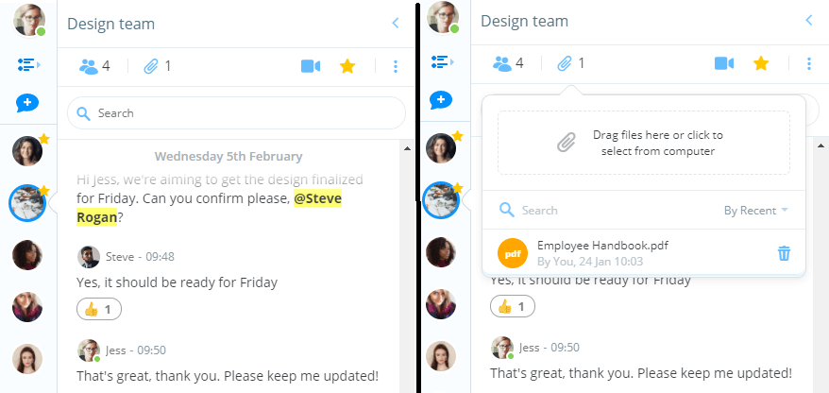Toggle the favorite star in right panel

[761, 63]
